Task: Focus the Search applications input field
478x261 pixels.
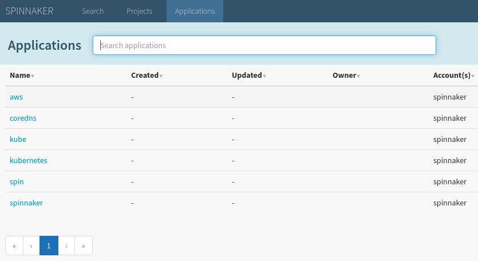Action: point(264,45)
